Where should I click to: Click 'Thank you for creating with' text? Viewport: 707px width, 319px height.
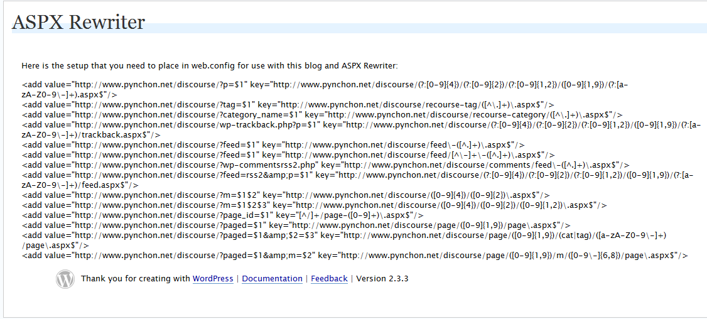click(135, 279)
